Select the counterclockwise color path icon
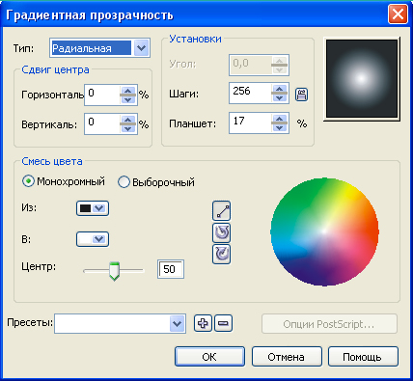This screenshot has height=381, width=413. [x=221, y=232]
